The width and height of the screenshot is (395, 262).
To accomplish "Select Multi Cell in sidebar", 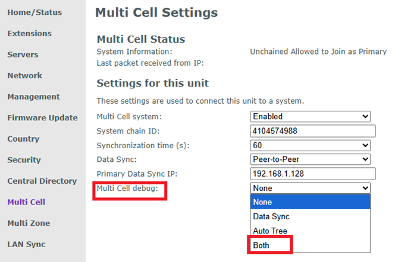I will tap(26, 202).
